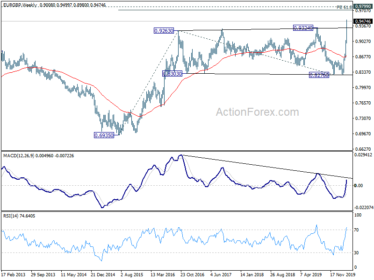The width and height of the screenshot is (374, 280).
Task: Click the MACD 0.029412 scale value
Action: point(363,155)
